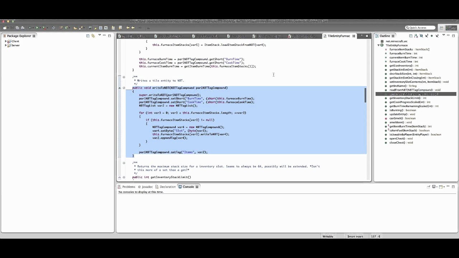
Task: Click Writable status bar entry
Action: click(328, 236)
